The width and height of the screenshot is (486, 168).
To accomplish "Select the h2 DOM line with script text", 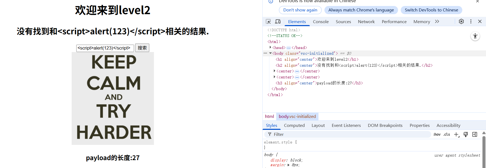I will (354, 65).
